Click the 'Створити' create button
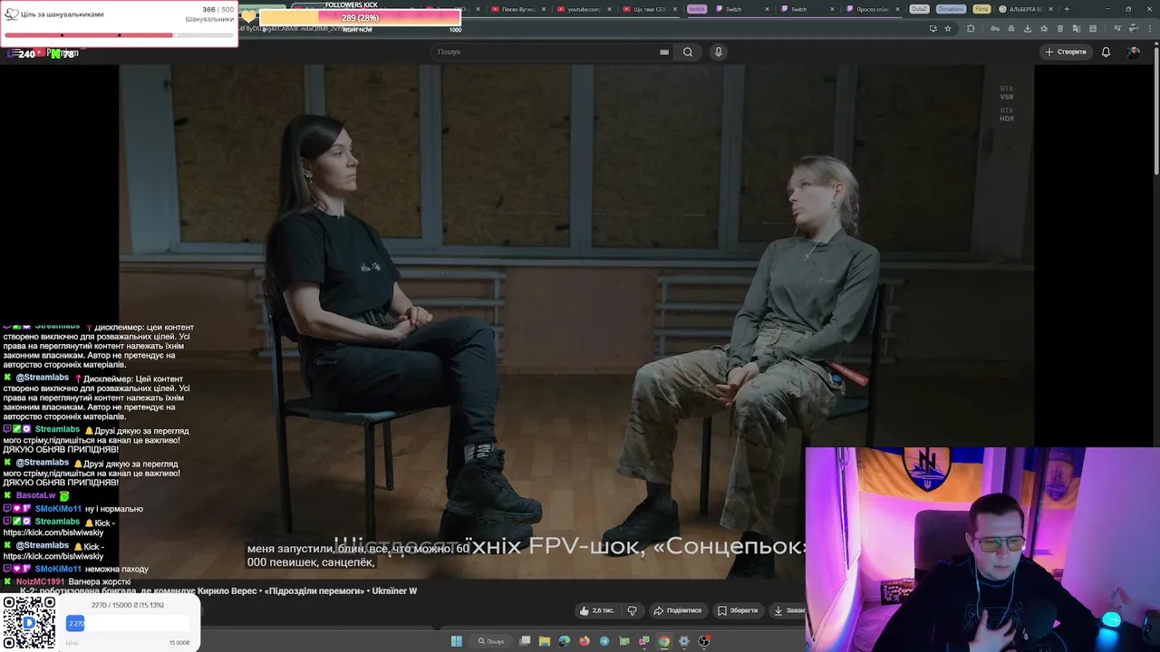Image resolution: width=1160 pixels, height=652 pixels. coord(1065,52)
